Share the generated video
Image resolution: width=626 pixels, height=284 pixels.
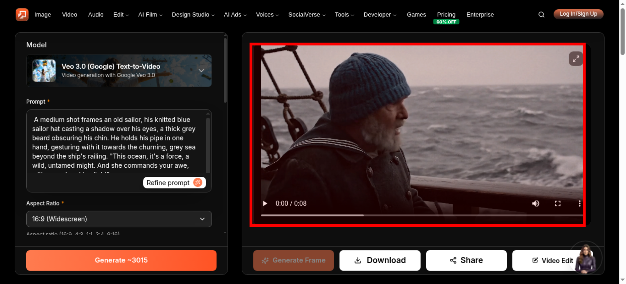(466, 260)
